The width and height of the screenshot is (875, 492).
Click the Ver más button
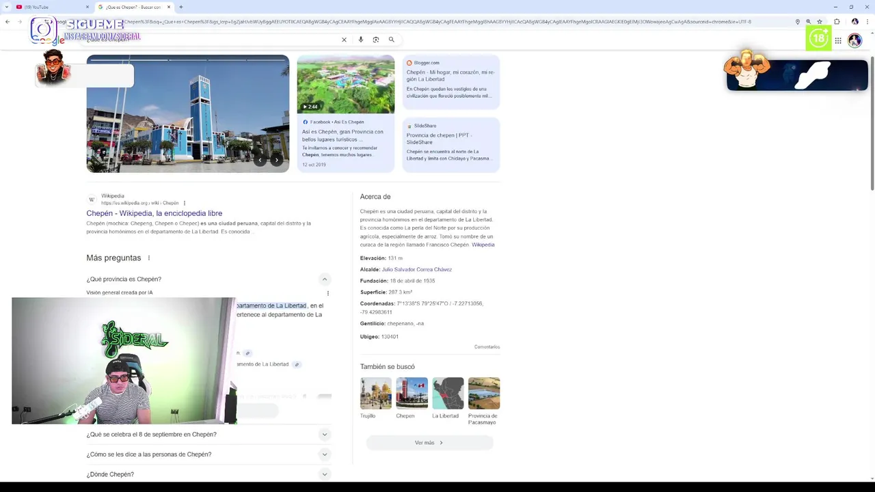coord(429,443)
